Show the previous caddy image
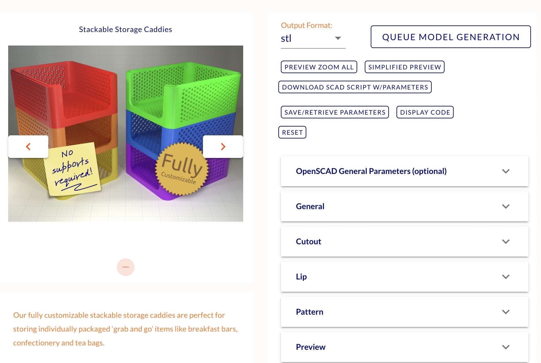 coord(28,147)
